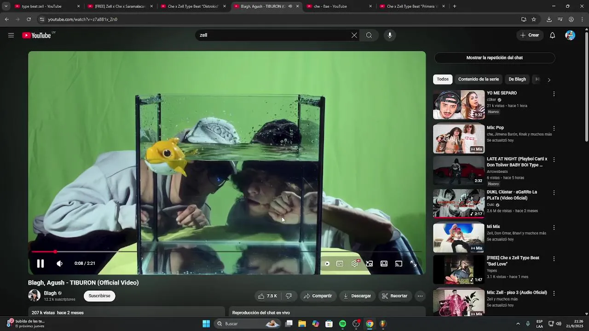
Task: Dislike the video
Action: 289,296
